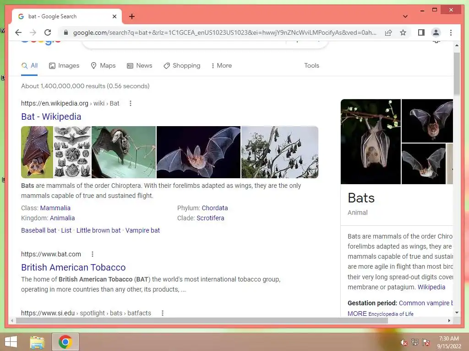The height and width of the screenshot is (351, 469).
Task: Go back using the browser back arrow
Action: [x=18, y=32]
